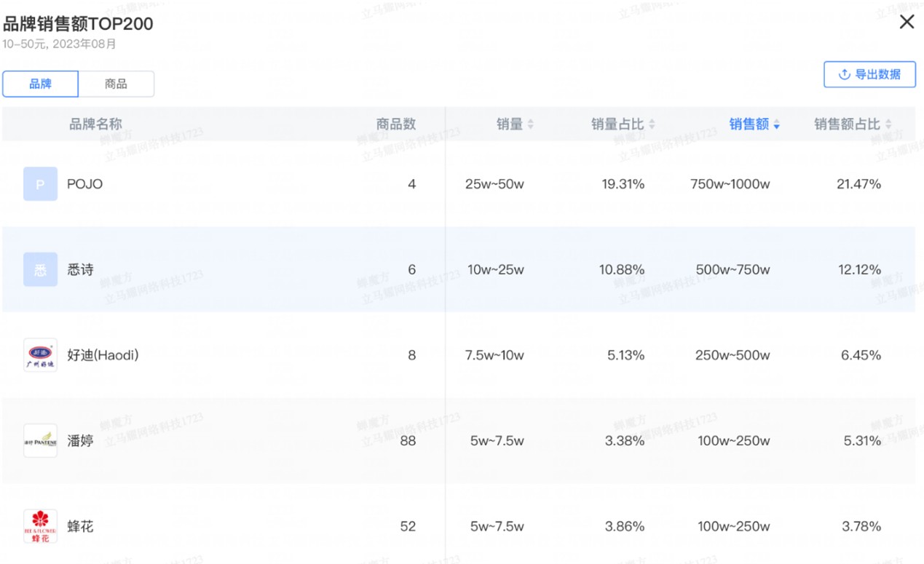Click the 悉诗 brand placeholder logo
924x564 pixels.
coord(40,269)
